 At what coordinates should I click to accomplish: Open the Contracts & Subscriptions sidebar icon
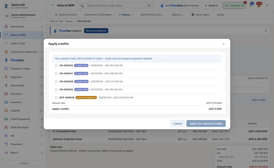coord(6,52)
